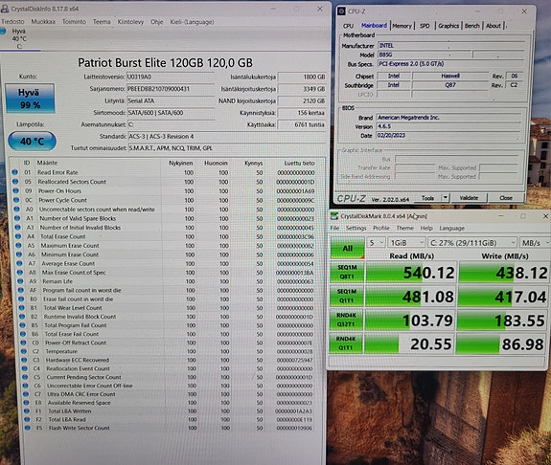Viewport: 551px width, 465px height.
Task: Open the Teema menu in CrystalDiskInfo
Action: point(102,22)
